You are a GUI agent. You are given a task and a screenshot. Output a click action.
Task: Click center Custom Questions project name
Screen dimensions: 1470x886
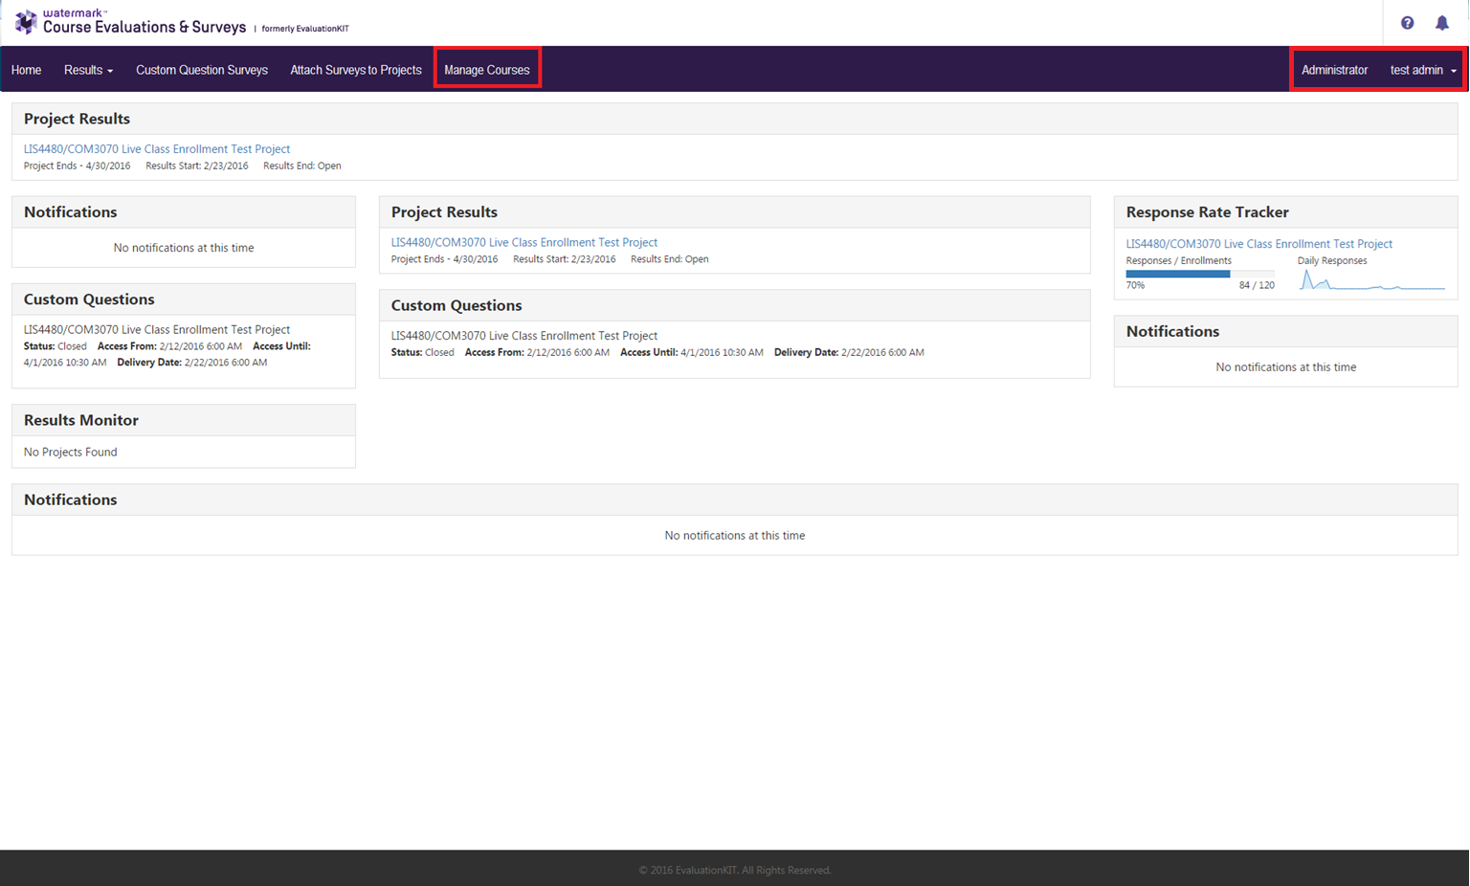pyautogui.click(x=524, y=336)
